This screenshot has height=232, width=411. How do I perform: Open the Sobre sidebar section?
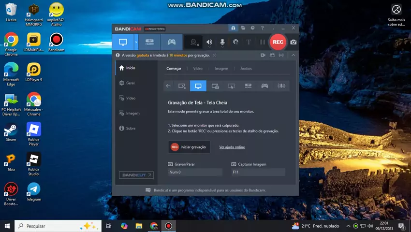click(x=136, y=128)
